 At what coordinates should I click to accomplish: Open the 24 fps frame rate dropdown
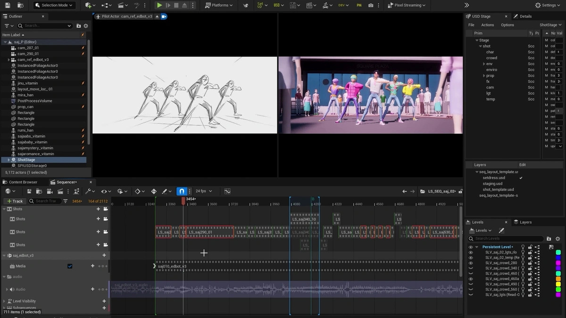click(x=202, y=191)
